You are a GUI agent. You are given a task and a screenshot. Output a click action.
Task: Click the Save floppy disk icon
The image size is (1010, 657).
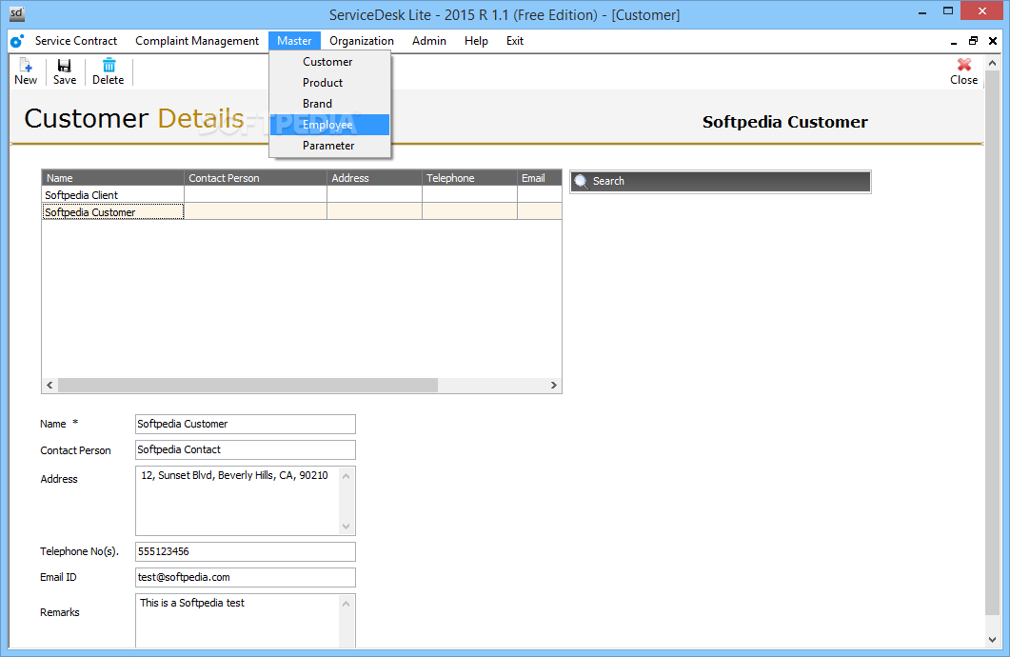click(65, 65)
